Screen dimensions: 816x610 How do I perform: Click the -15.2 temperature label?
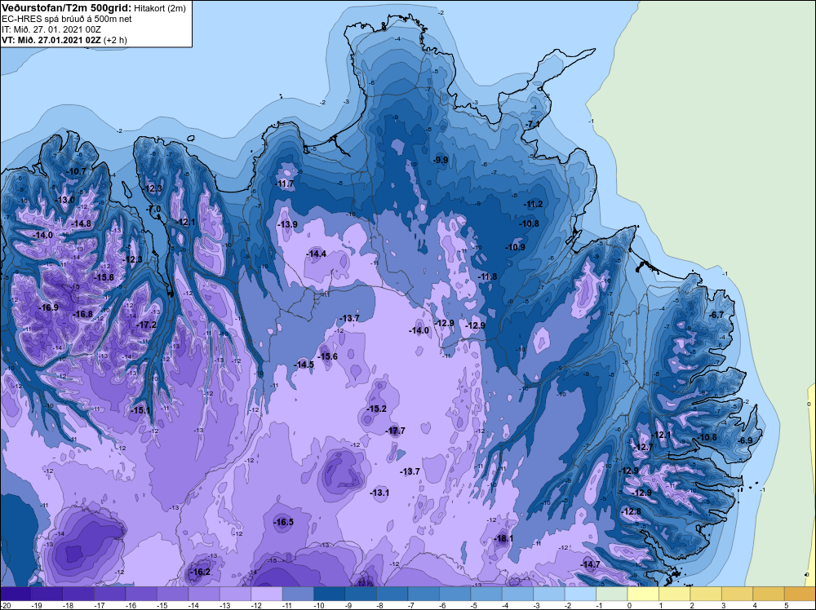click(377, 409)
